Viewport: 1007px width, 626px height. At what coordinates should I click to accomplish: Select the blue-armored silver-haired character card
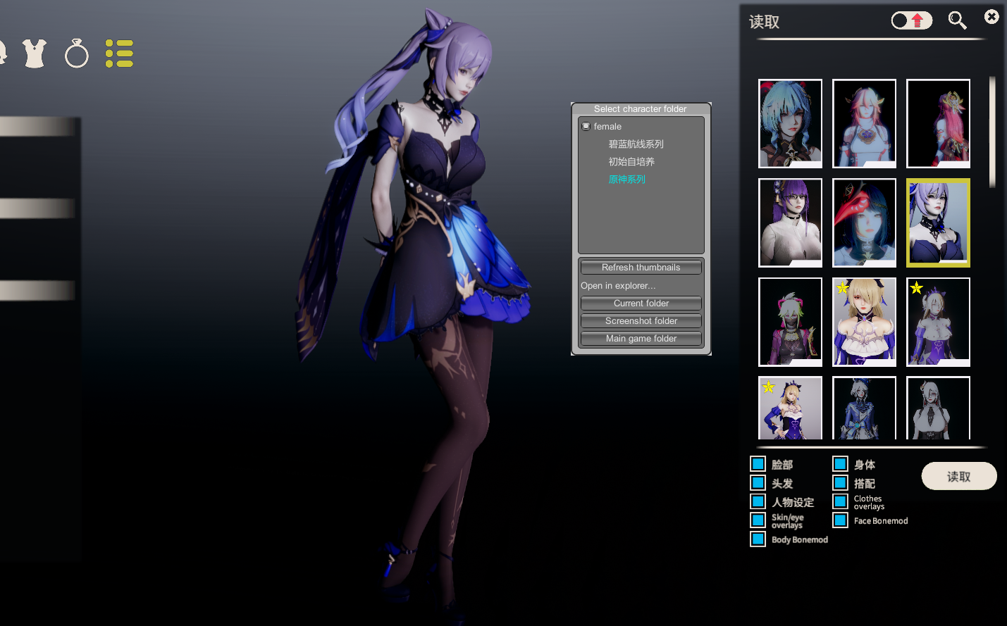point(864,408)
